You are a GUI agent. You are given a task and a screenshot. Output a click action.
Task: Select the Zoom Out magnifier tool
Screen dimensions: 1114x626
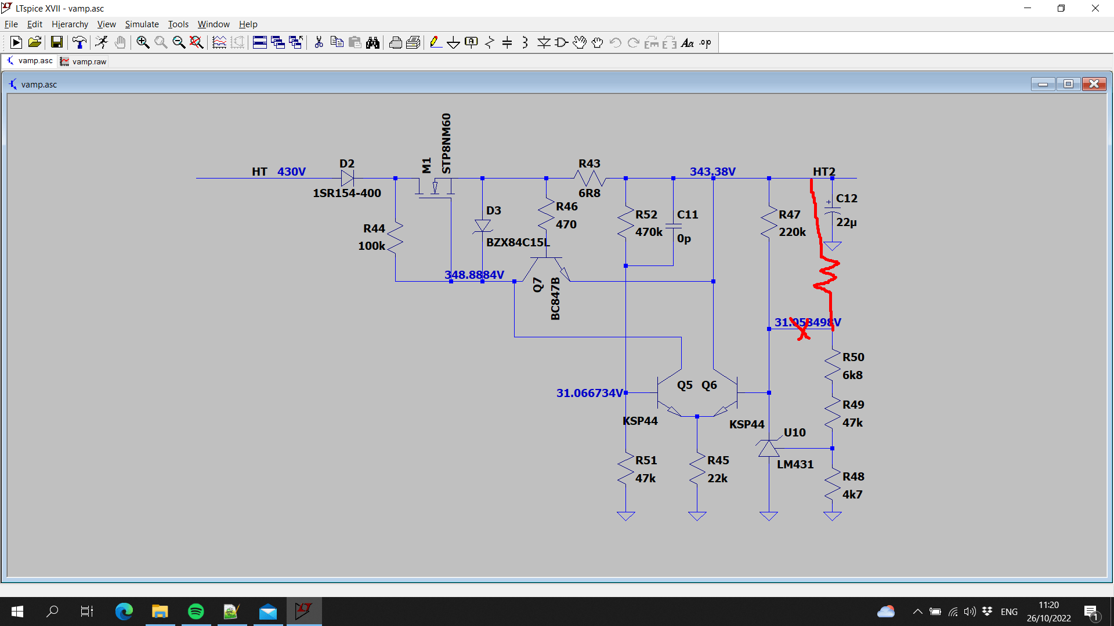(179, 42)
